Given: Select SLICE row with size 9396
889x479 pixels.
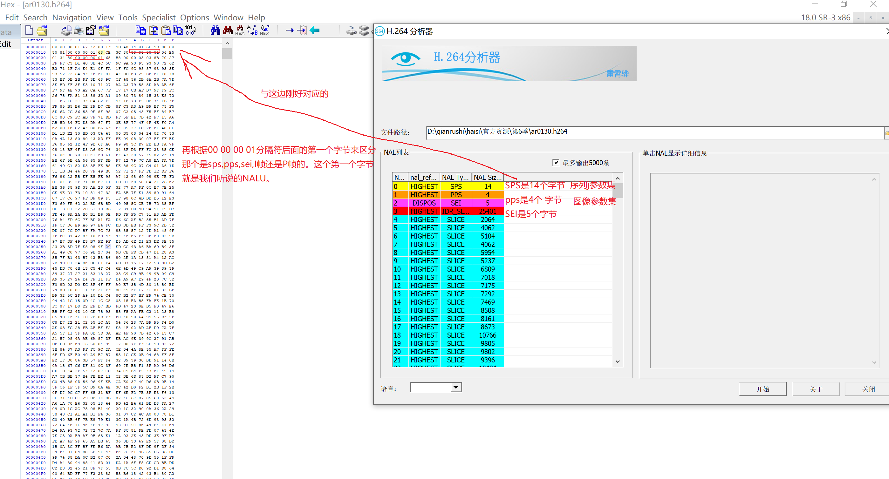Looking at the screenshot, I should point(448,360).
